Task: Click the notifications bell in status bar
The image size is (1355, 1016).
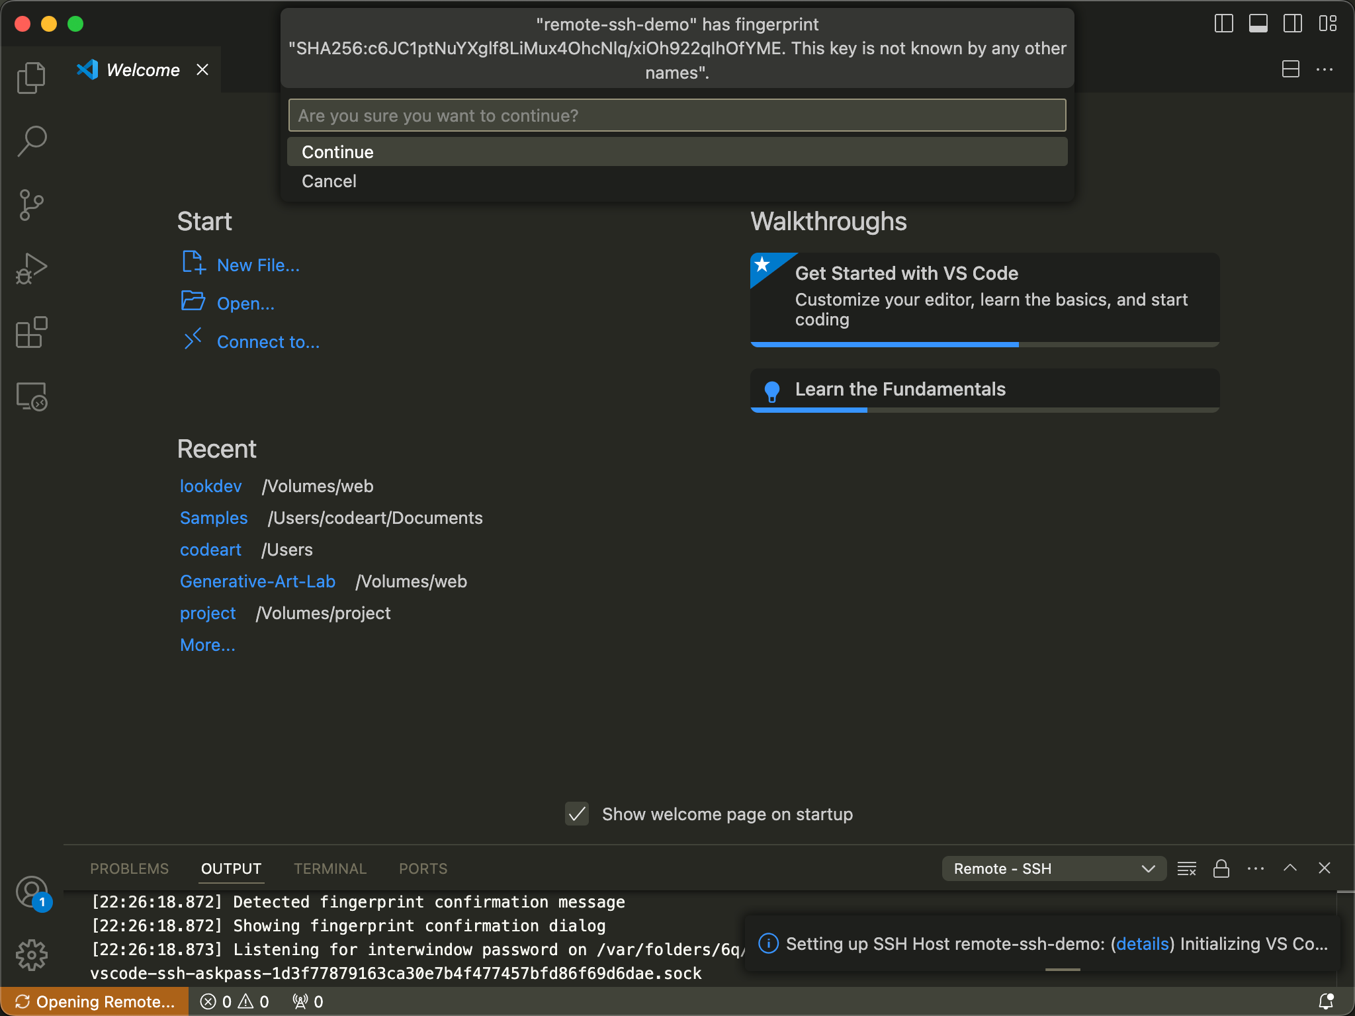Action: 1326,1001
